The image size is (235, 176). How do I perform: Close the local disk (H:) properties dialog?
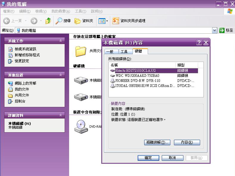206,43
